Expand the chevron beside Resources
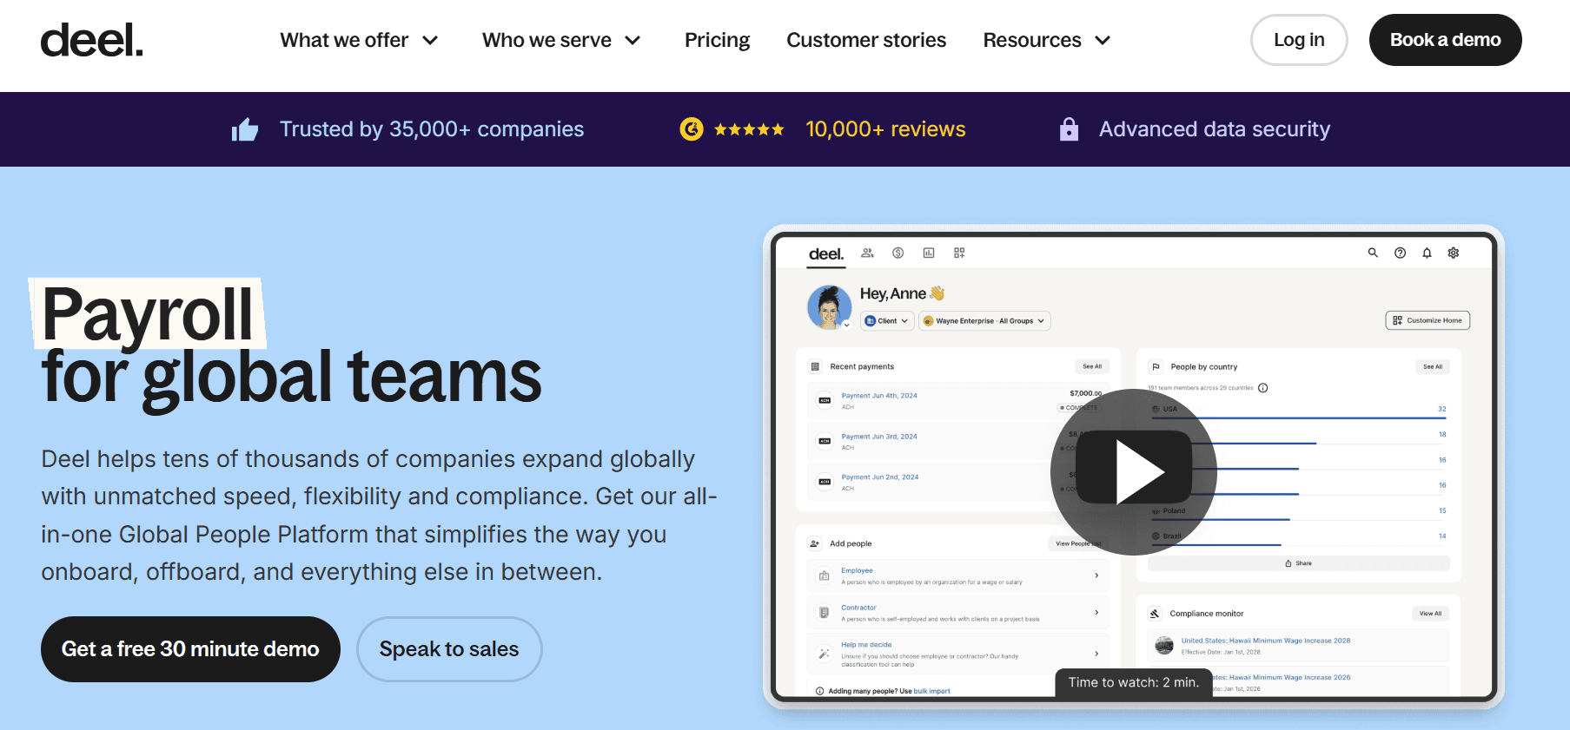 click(1103, 40)
